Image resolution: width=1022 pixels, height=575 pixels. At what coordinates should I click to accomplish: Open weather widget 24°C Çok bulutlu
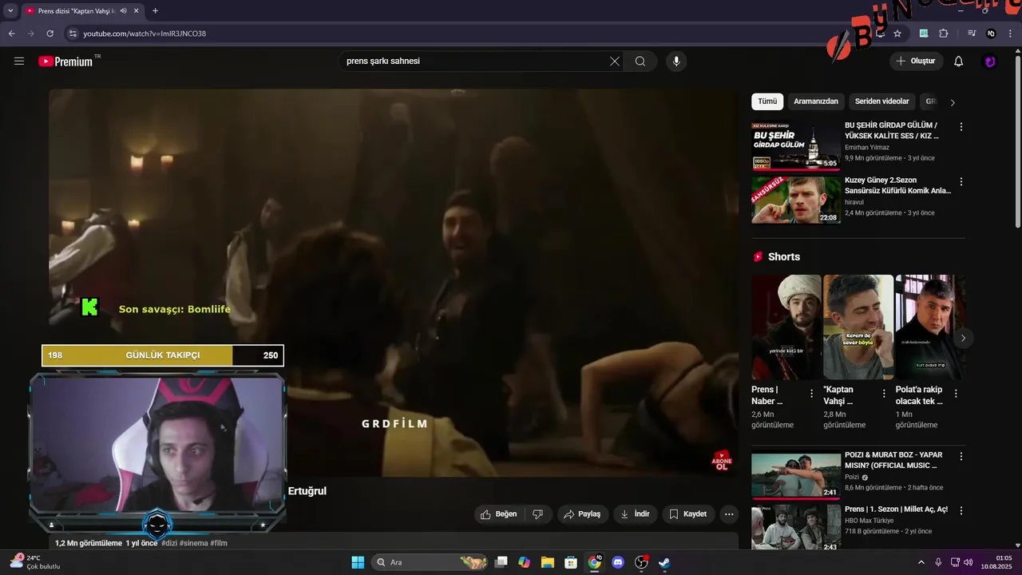click(x=35, y=562)
